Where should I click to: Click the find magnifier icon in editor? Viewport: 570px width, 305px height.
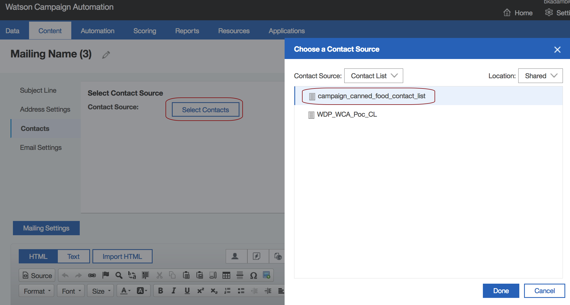click(x=119, y=276)
